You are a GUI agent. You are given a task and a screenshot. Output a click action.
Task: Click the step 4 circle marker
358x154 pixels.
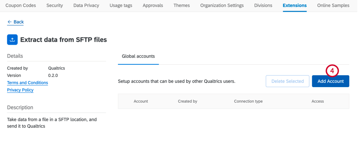[332, 71]
